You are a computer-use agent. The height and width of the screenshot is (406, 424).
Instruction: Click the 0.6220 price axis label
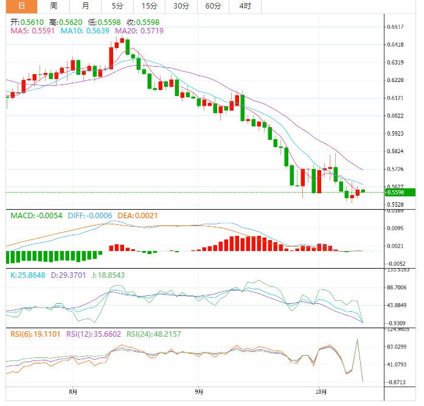point(395,80)
